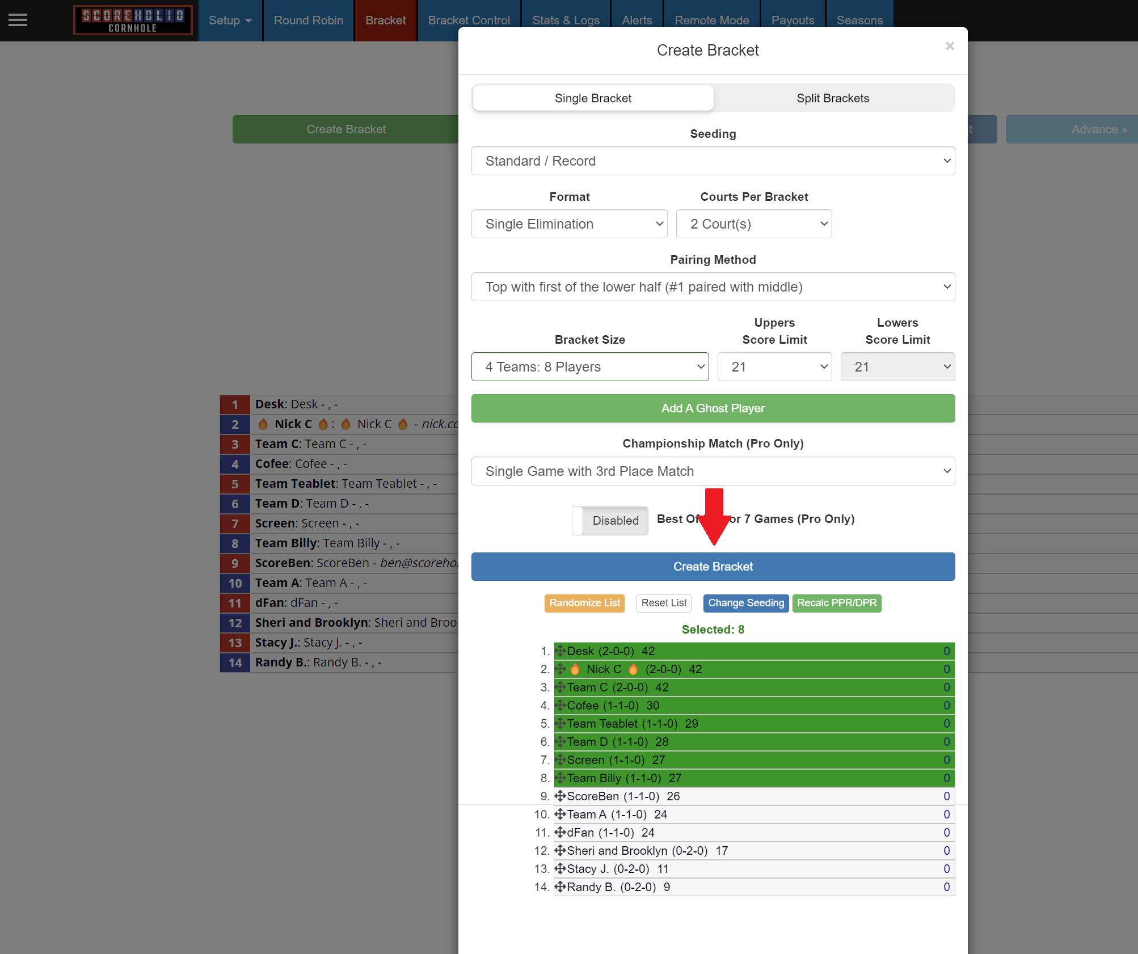The width and height of the screenshot is (1138, 954).
Task: Open the Bracket Size dropdown
Action: click(589, 367)
